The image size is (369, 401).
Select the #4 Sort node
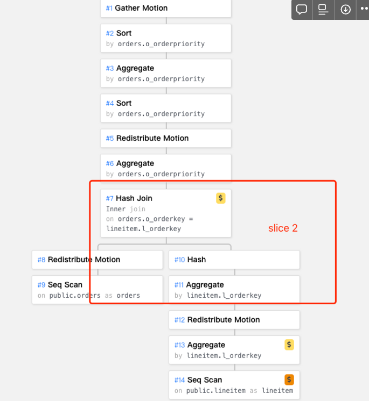point(166,108)
